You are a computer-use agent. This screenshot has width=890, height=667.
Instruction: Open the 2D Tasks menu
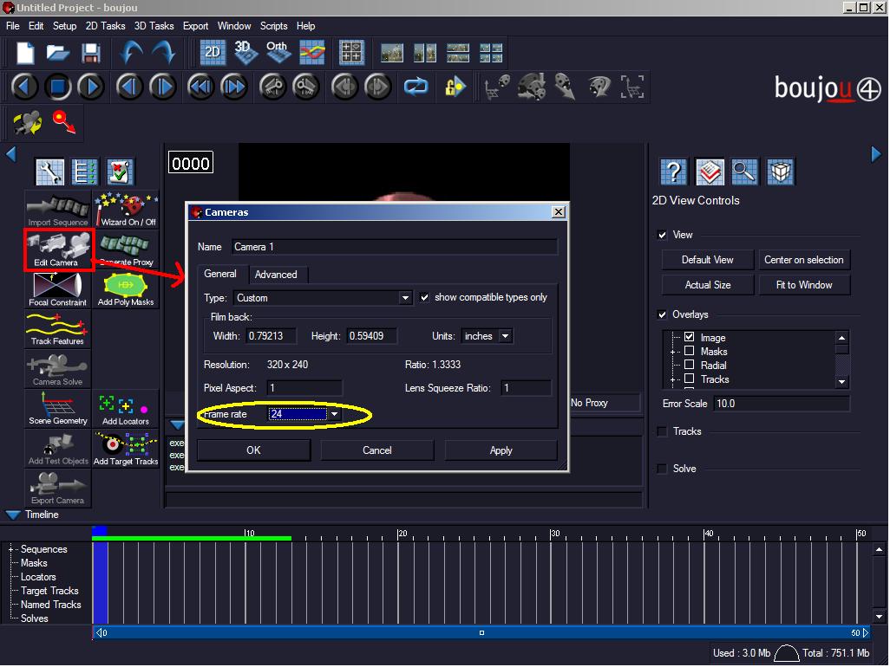point(105,26)
